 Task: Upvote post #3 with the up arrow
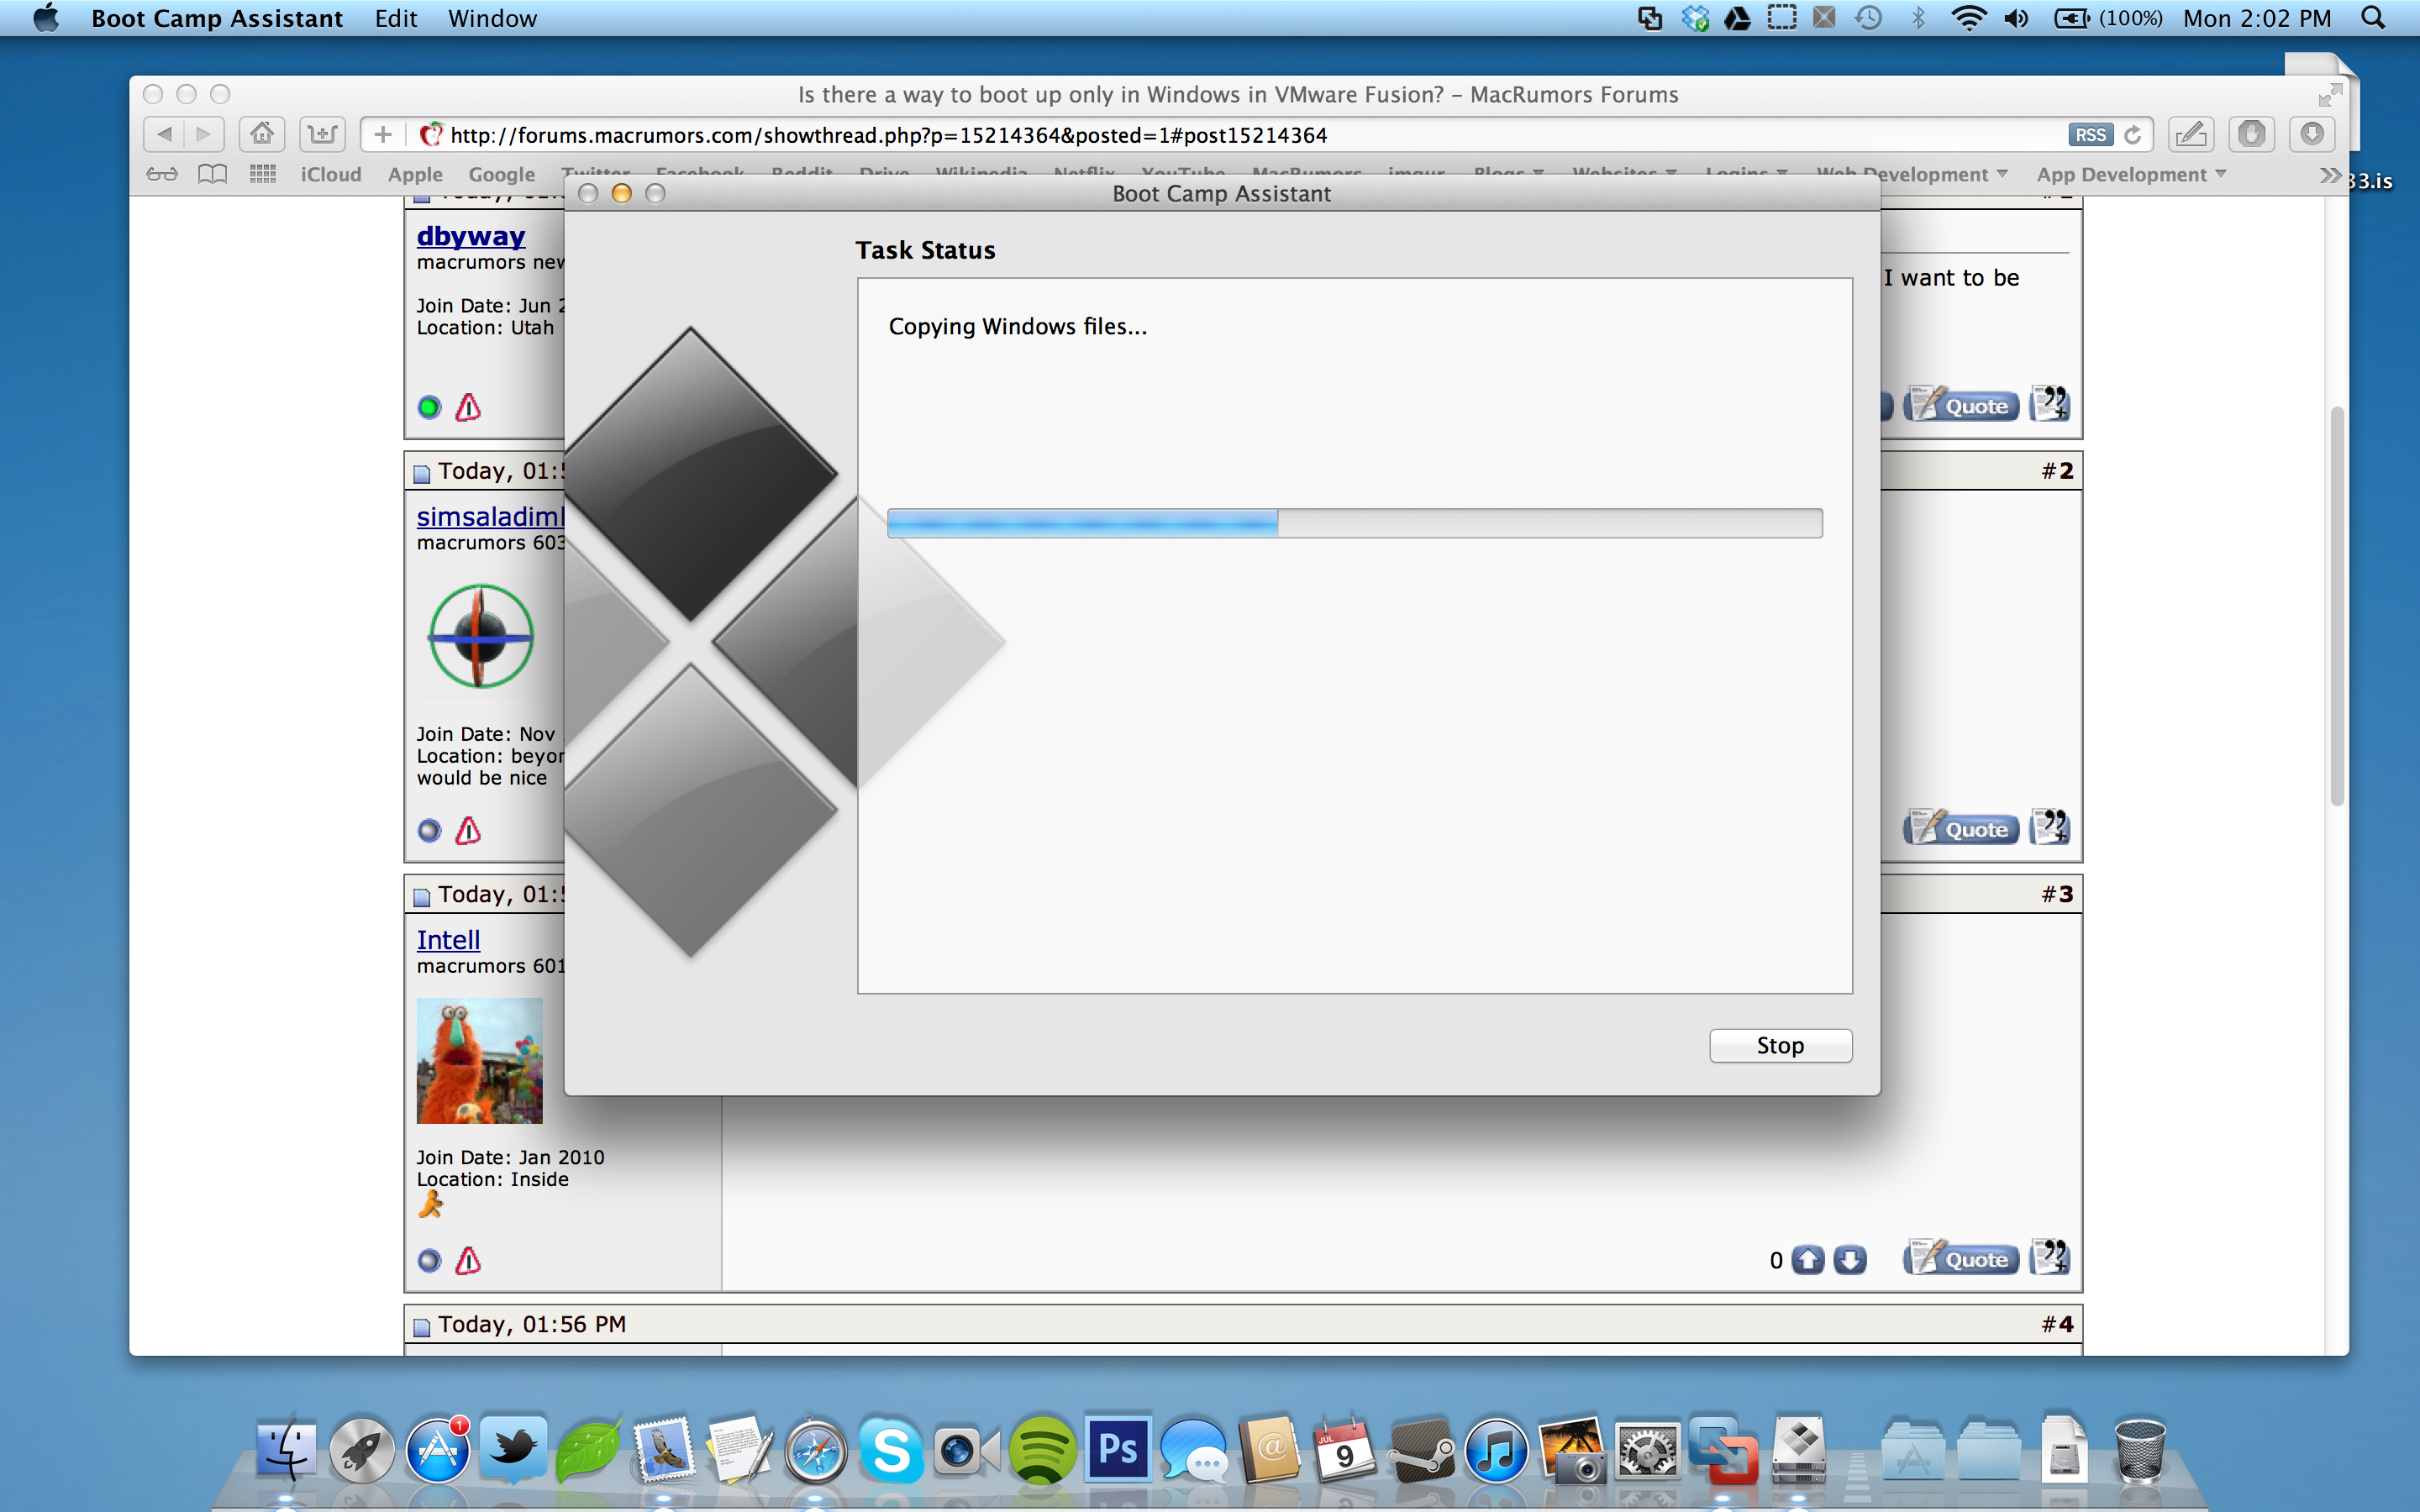(x=1808, y=1260)
